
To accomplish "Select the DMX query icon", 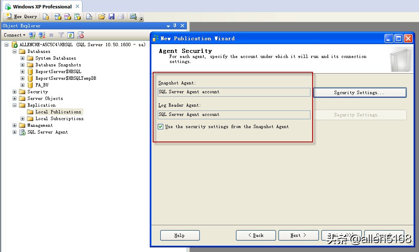I will point(67,16).
